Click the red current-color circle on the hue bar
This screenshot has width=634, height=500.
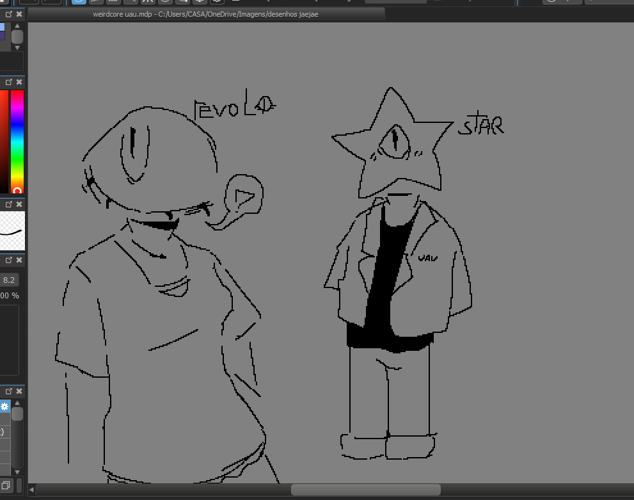pyautogui.click(x=18, y=190)
